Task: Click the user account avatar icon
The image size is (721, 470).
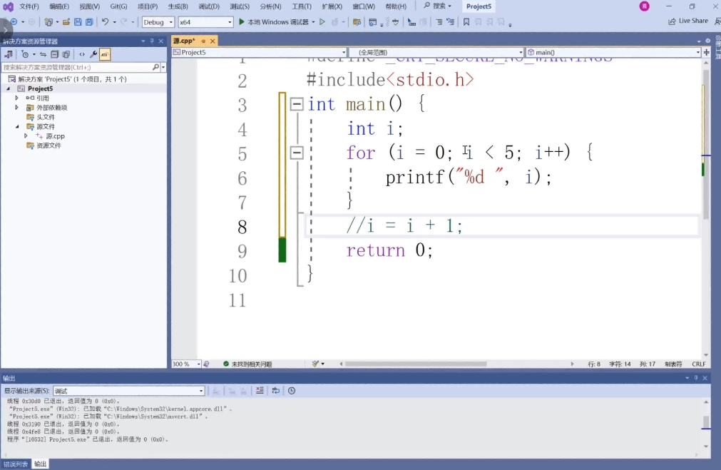Action: [x=644, y=6]
